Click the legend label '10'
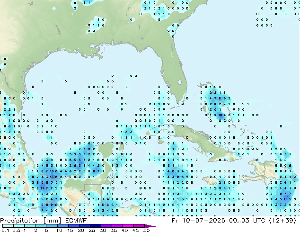This screenshot has height=232, width=300. [x=59, y=230]
